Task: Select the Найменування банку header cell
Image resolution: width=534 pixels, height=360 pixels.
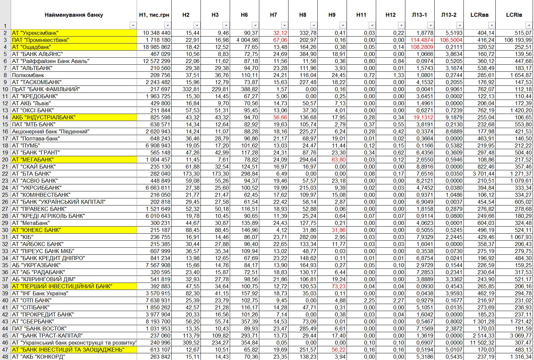Action: [x=74, y=15]
